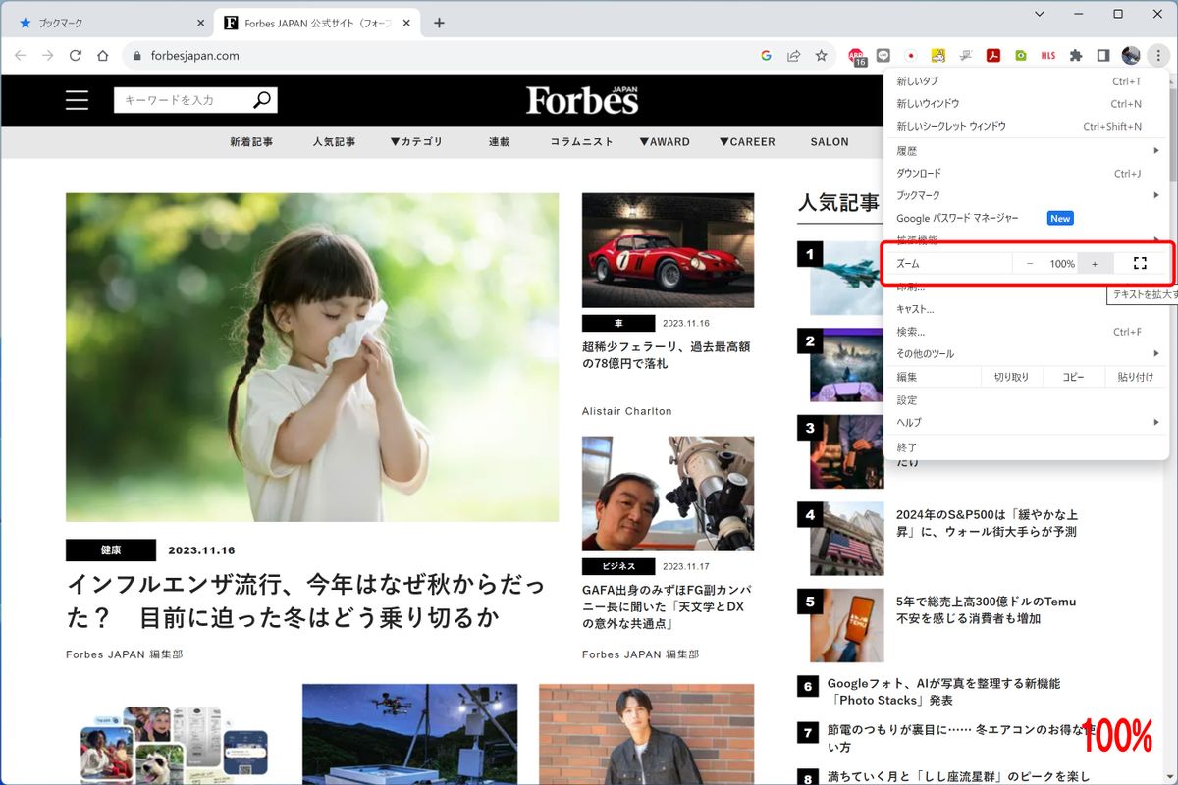The width and height of the screenshot is (1178, 785).
Task: Click the three-dot Chrome menu button
Action: click(x=1158, y=56)
